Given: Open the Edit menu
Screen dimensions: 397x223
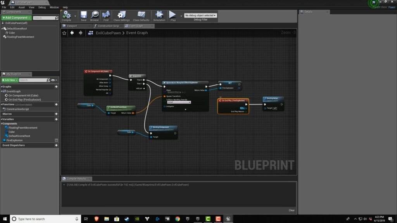Looking at the screenshot, I should click(x=12, y=7).
